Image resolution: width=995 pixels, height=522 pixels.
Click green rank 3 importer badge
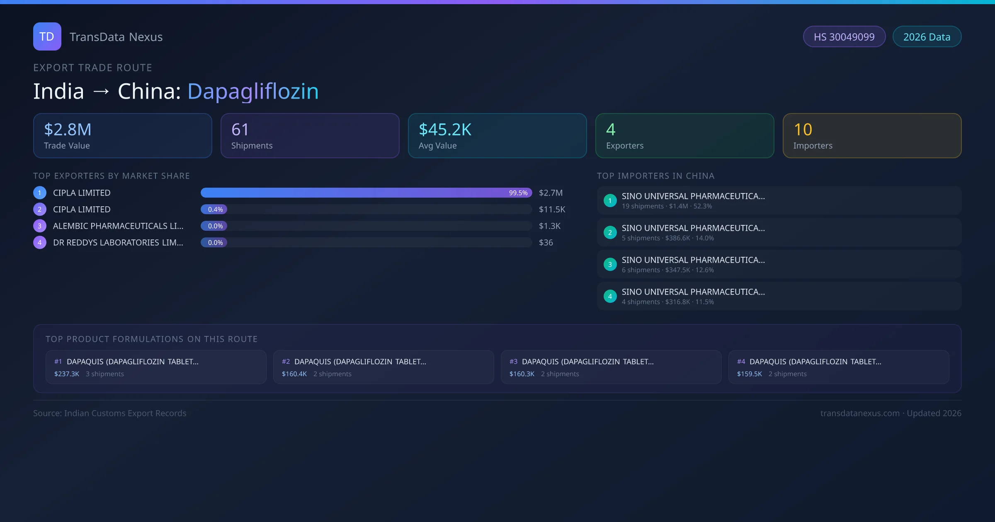(x=610, y=264)
